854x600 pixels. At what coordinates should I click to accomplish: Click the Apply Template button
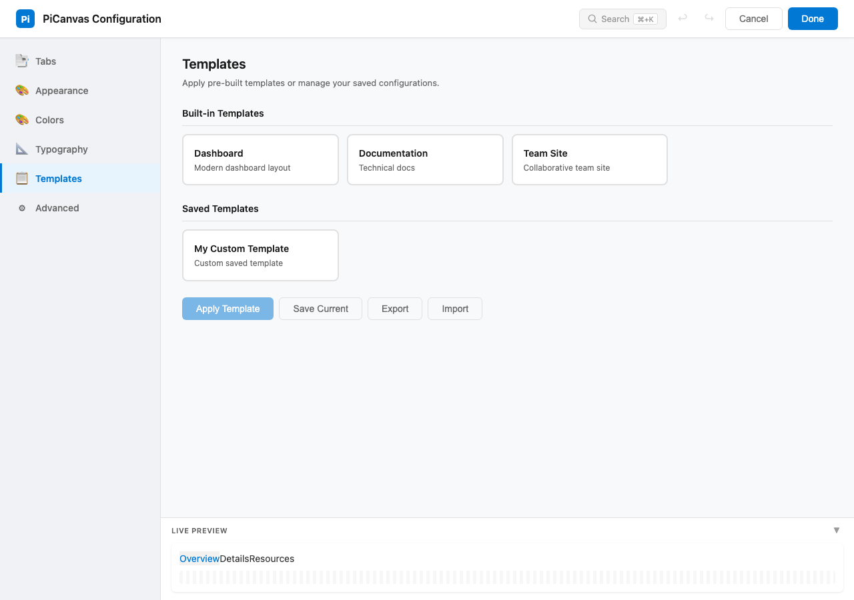(228, 309)
